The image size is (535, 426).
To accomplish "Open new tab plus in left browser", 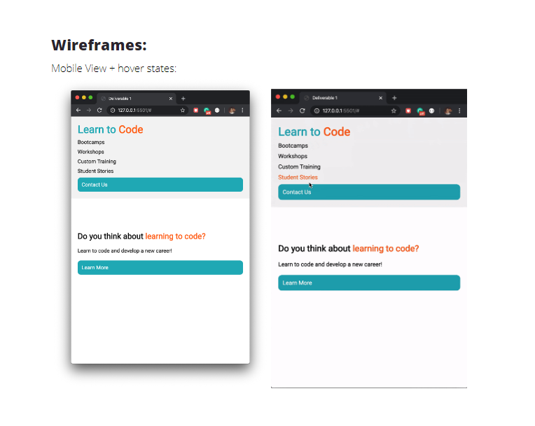I will tap(183, 99).
